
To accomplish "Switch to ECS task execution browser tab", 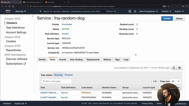I will (x=33, y=2).
